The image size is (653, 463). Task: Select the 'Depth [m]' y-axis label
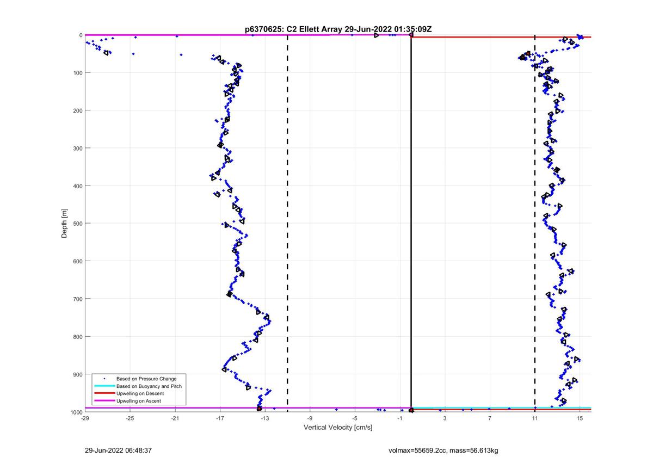pyautogui.click(x=65, y=223)
